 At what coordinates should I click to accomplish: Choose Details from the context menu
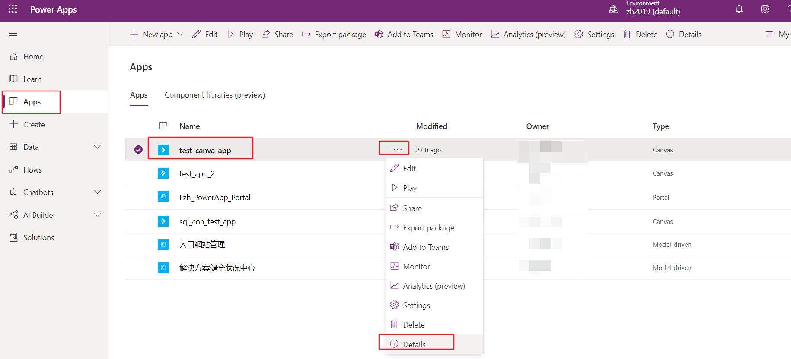click(x=434, y=344)
